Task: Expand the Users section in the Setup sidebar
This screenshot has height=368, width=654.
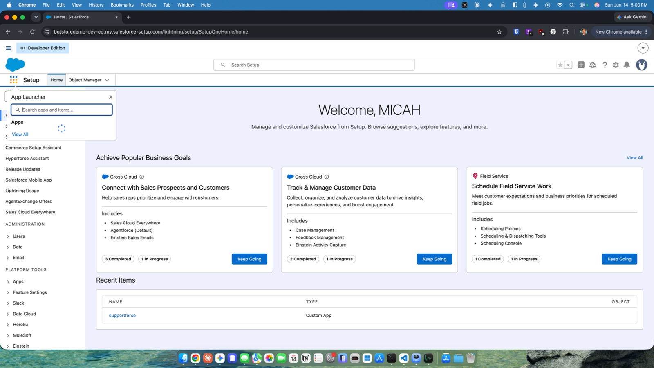Action: (x=8, y=236)
